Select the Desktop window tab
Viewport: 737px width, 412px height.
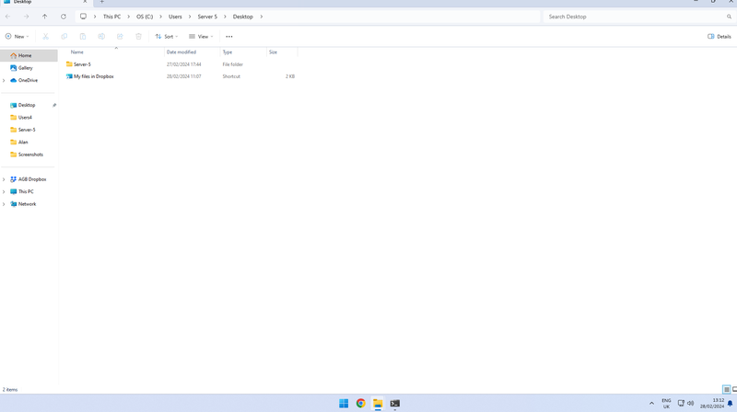(x=45, y=3)
